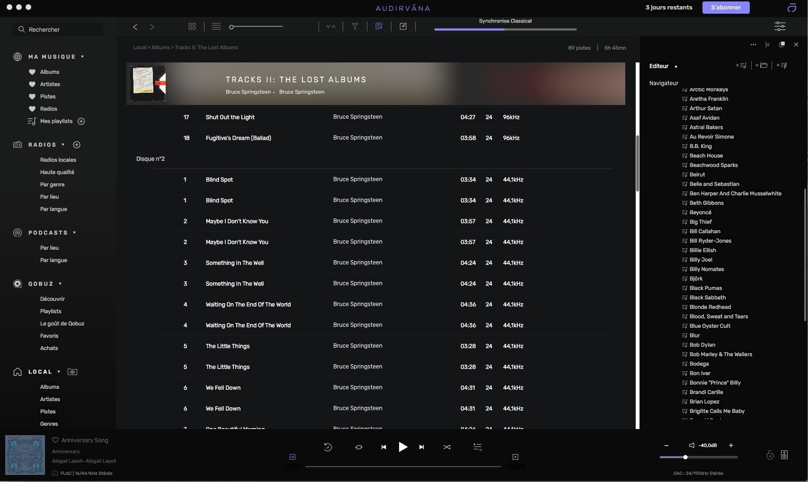Click the S'abonner button
Screen dimensions: 808x482
[x=726, y=8]
